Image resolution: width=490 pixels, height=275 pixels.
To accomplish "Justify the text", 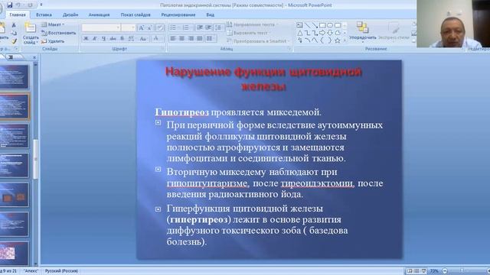I will pyautogui.click(x=200, y=38).
